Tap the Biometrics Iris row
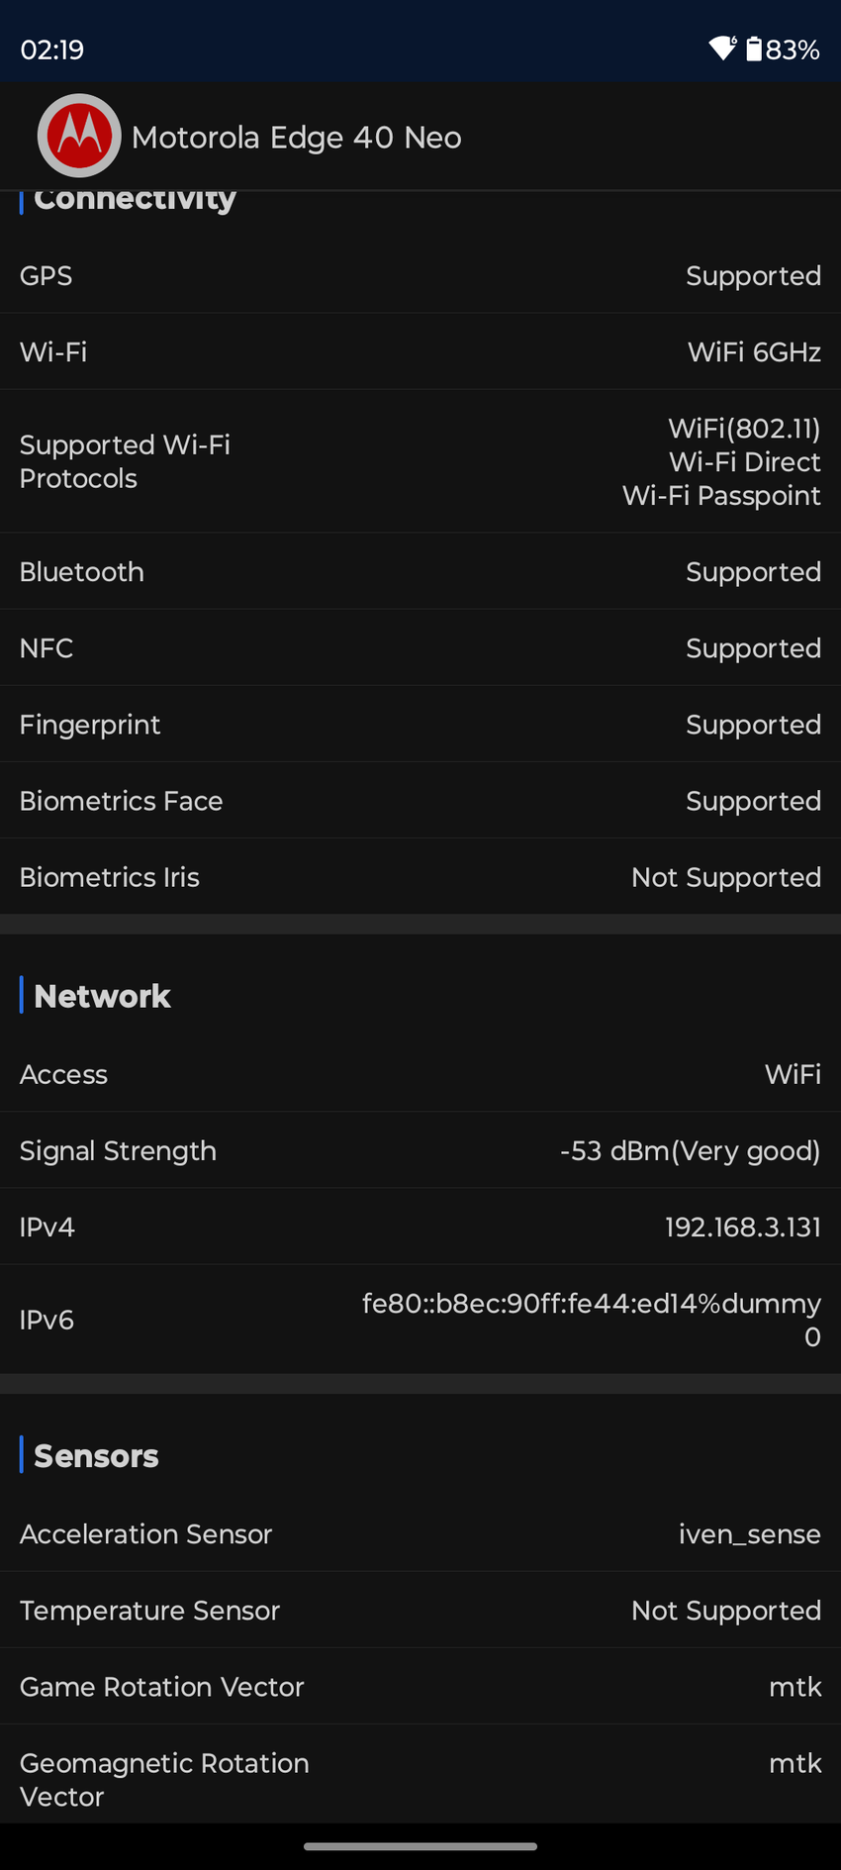Screen dimensions: 841x1870 [420, 877]
